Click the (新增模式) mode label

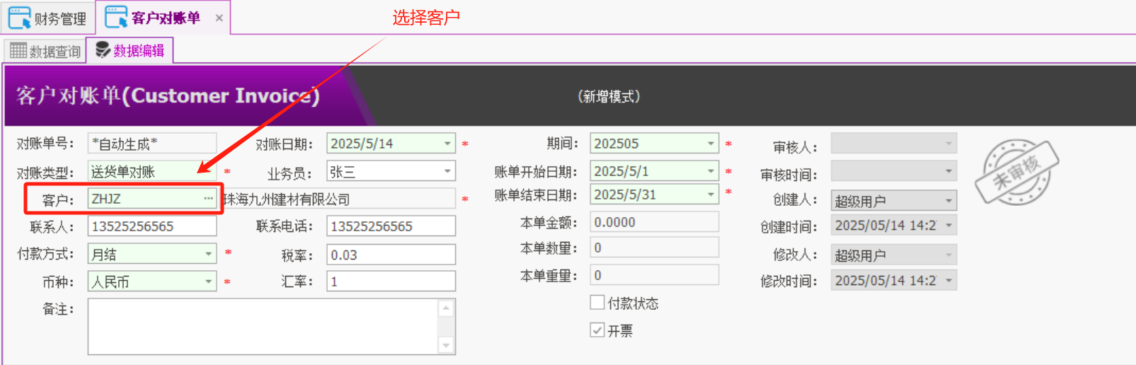[x=609, y=96]
